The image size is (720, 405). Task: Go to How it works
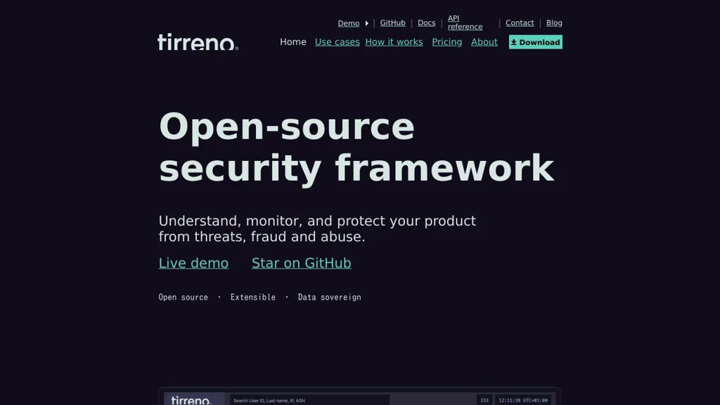coord(394,41)
